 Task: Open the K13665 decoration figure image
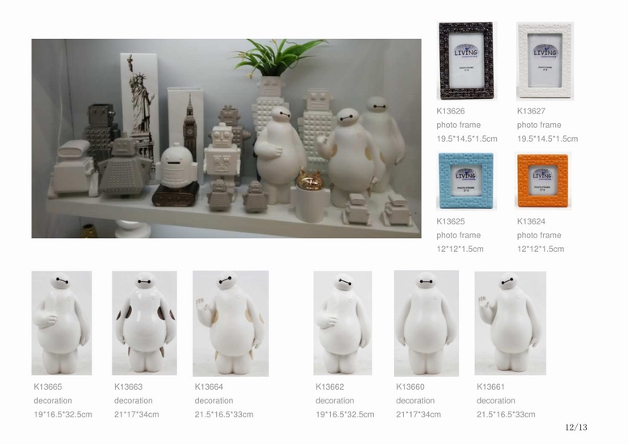62,323
